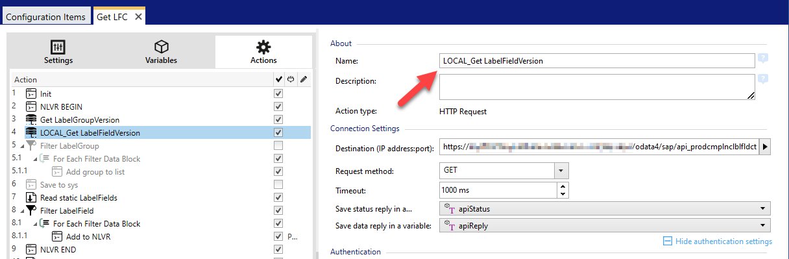Click the help icon beside Name field
Viewport: 789px width, 259px height.
[763, 58]
